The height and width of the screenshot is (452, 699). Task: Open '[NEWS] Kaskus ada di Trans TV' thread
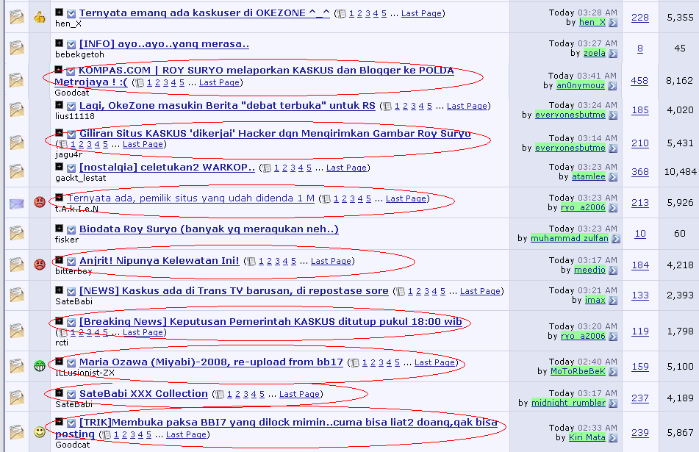234,291
